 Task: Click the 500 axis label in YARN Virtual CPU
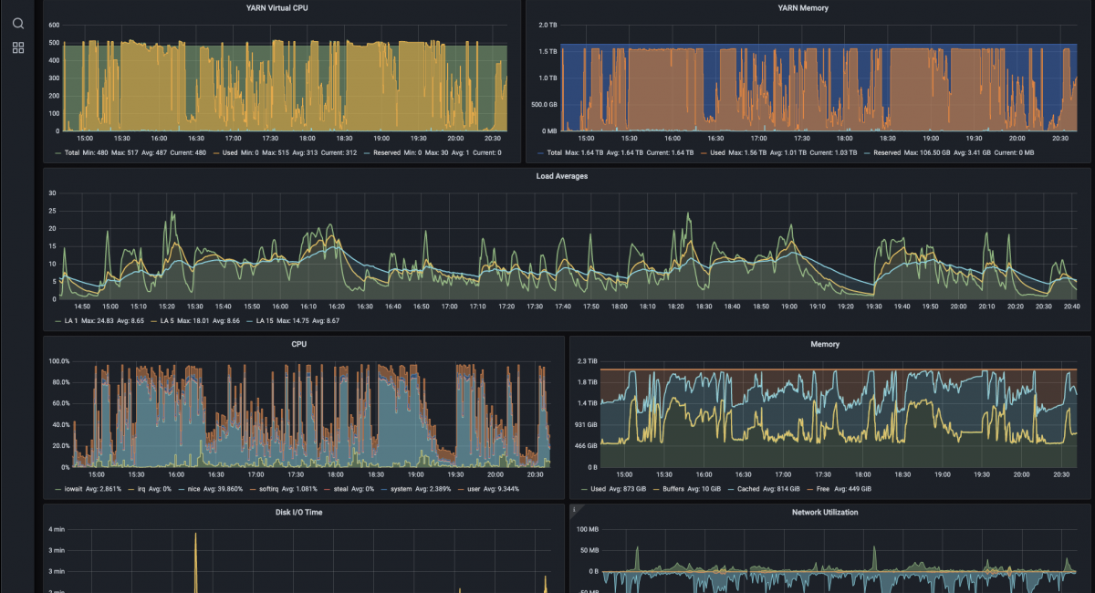pyautogui.click(x=54, y=43)
